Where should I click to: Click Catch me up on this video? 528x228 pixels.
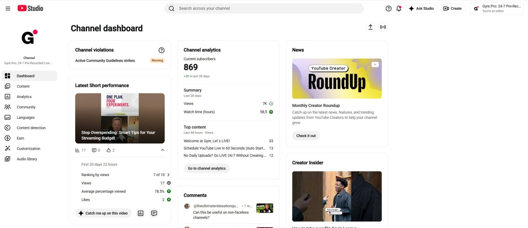tap(103, 213)
